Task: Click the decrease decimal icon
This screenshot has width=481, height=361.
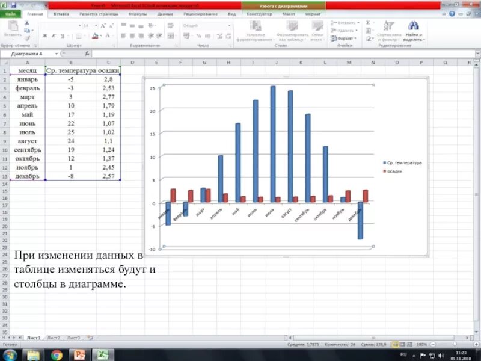Action: click(x=228, y=36)
